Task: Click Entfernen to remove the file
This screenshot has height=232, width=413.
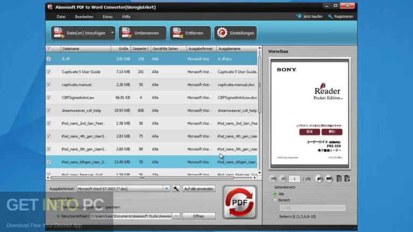Action: tap(190, 33)
